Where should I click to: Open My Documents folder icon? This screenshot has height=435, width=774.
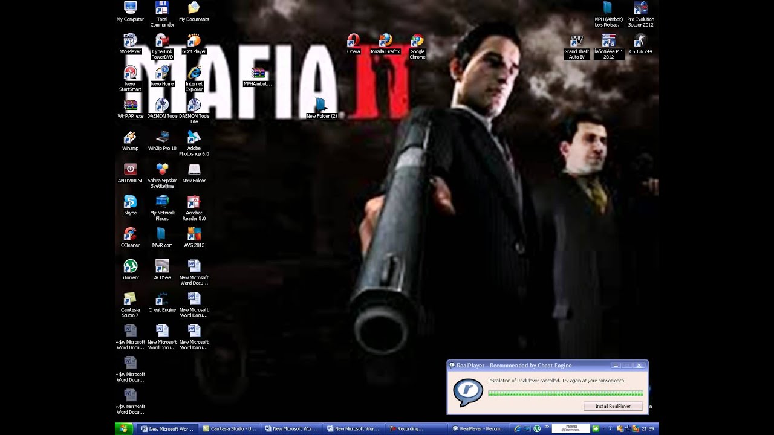(x=194, y=11)
